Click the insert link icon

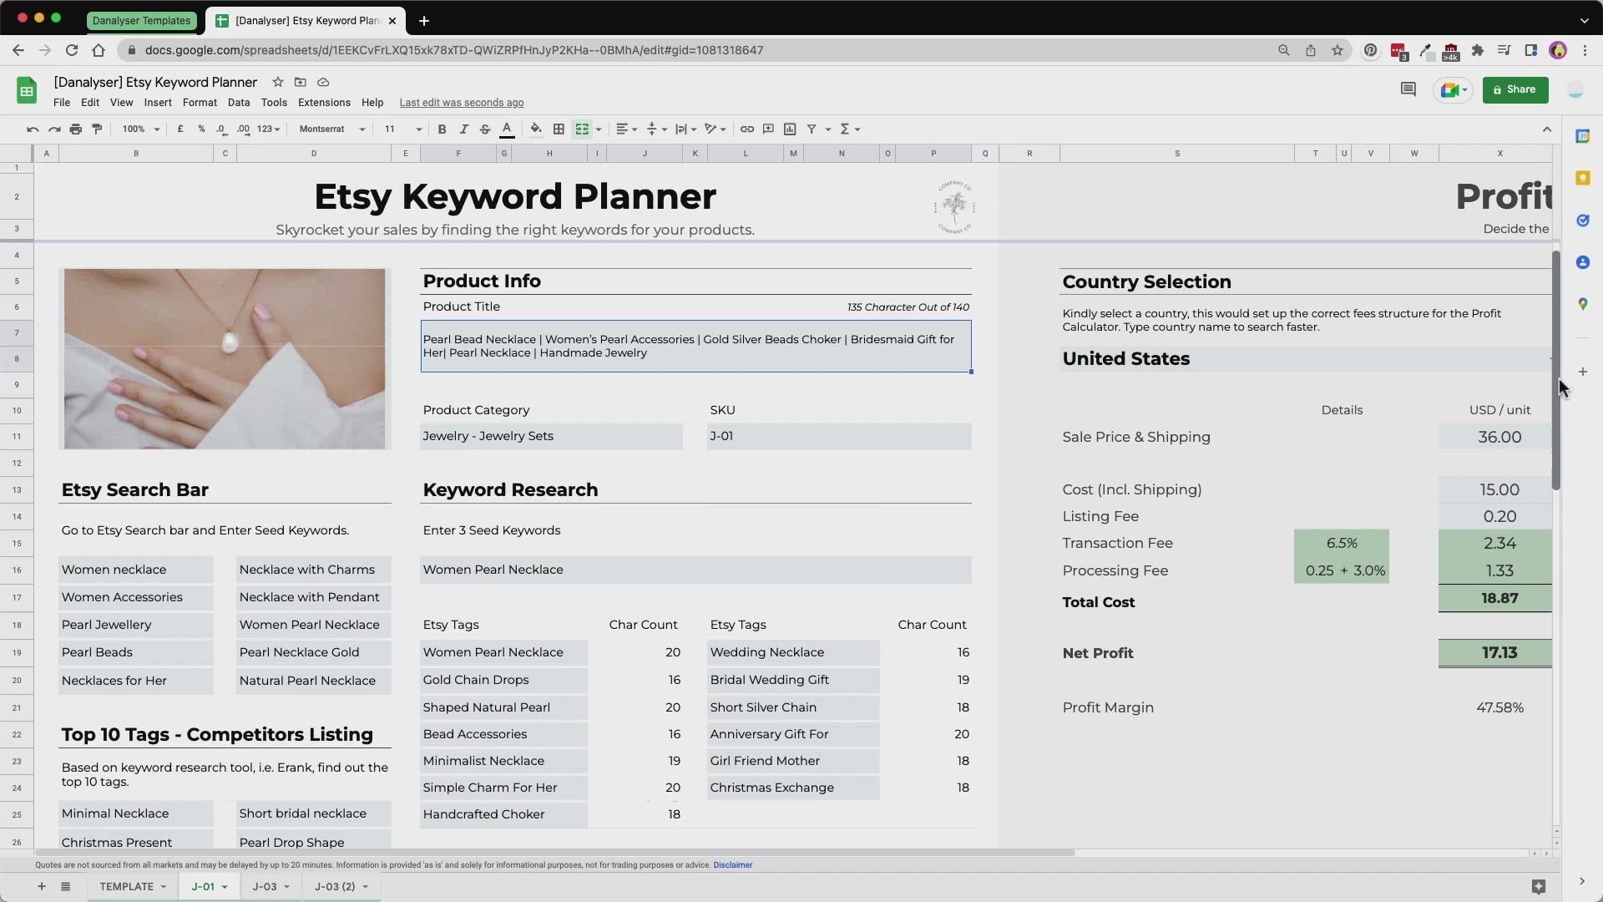click(x=746, y=129)
